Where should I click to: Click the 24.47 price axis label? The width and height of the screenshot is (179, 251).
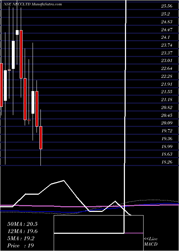tap(167, 30)
